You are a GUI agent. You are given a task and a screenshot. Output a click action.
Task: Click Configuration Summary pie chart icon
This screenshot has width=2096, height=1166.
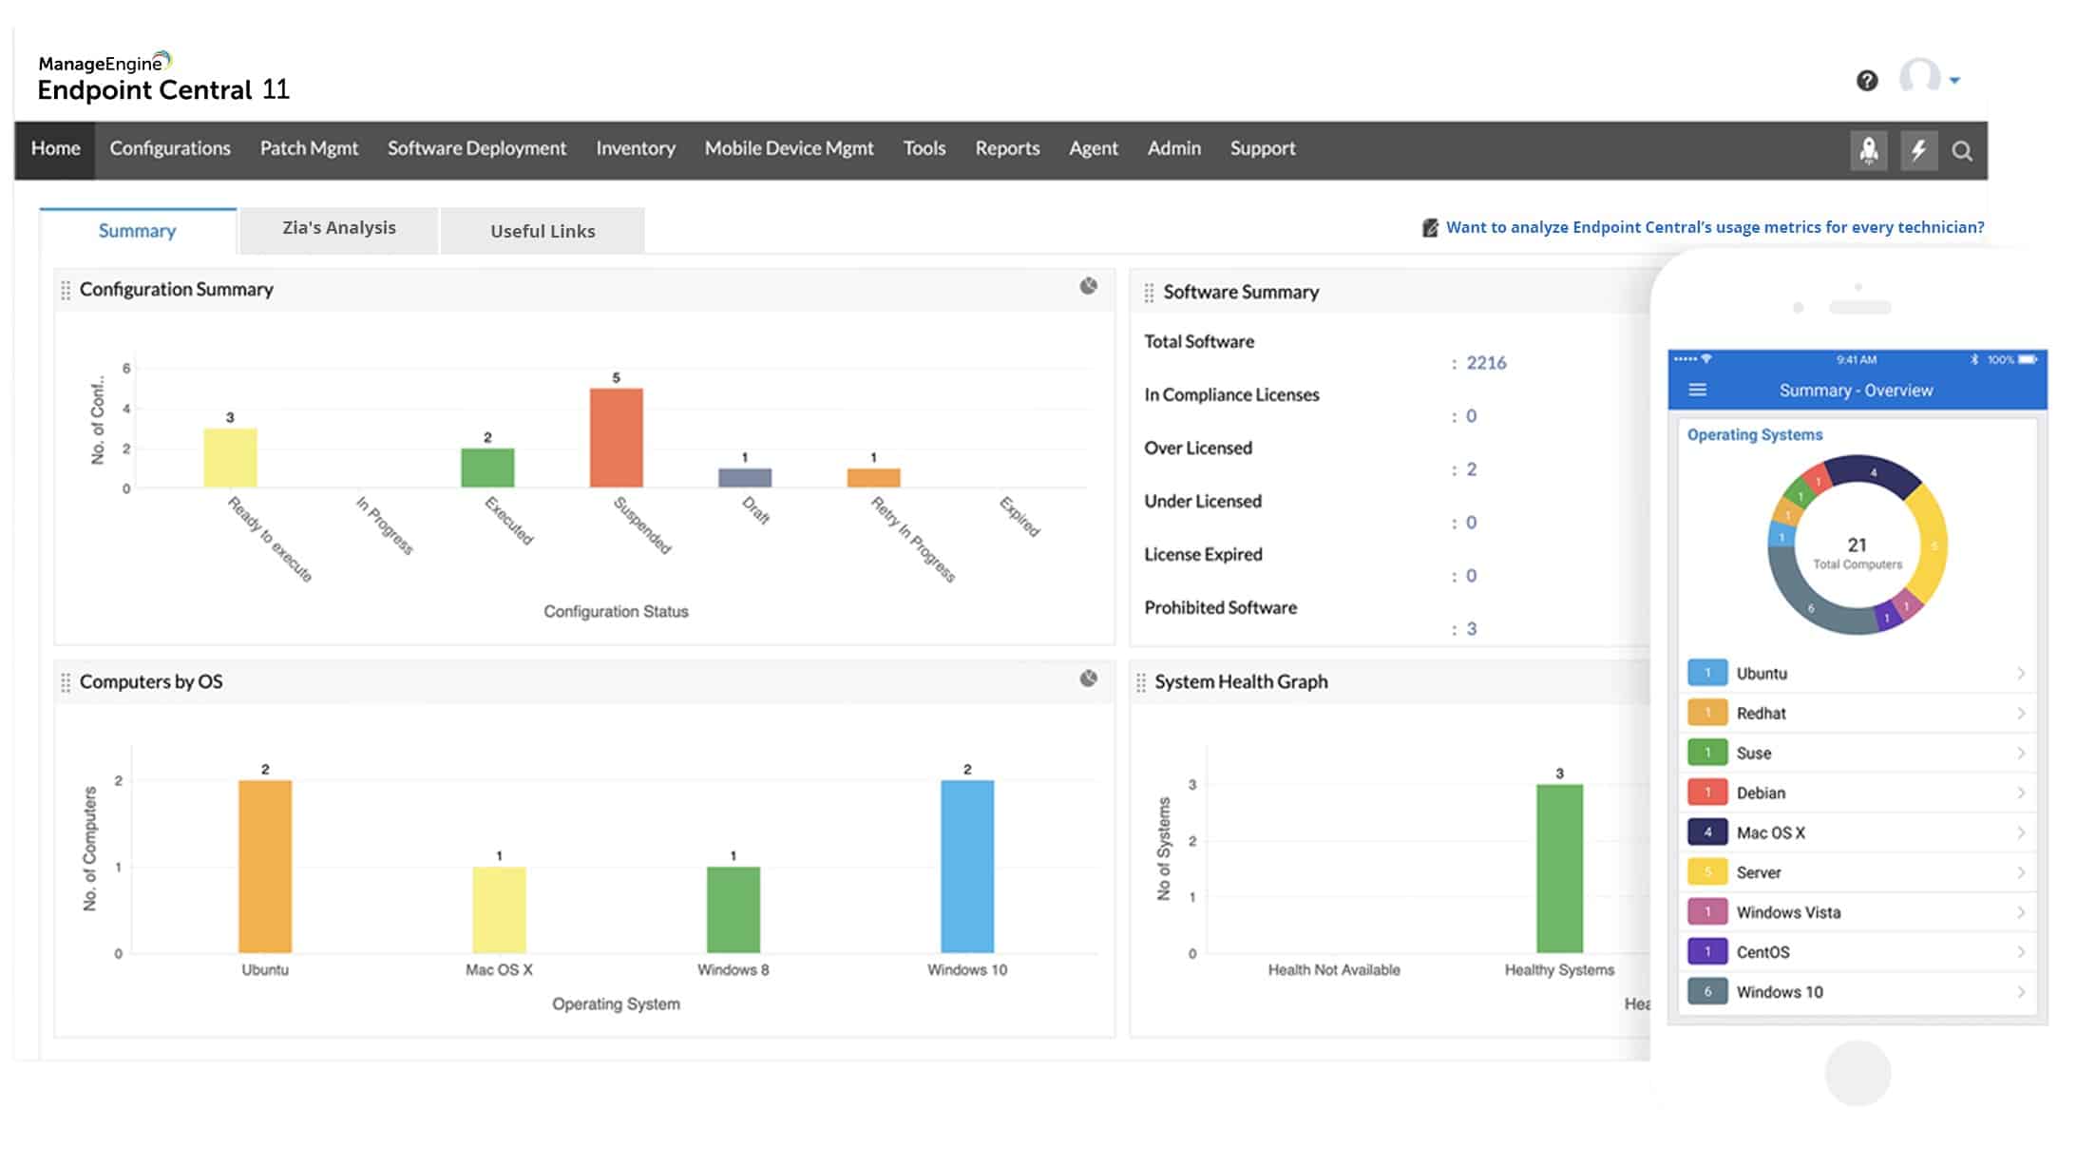tap(1089, 286)
